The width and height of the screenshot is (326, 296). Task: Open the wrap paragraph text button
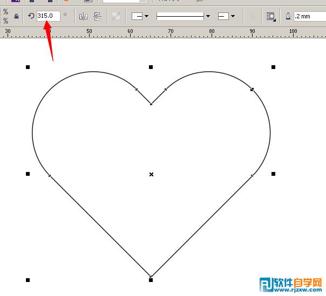click(x=271, y=16)
